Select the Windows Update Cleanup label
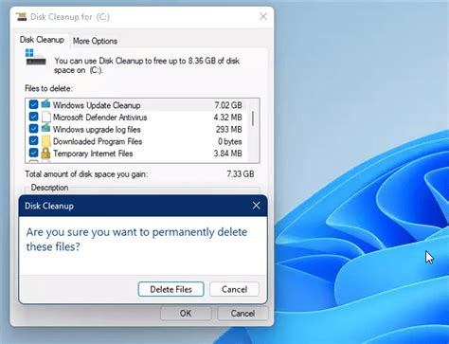 (97, 105)
